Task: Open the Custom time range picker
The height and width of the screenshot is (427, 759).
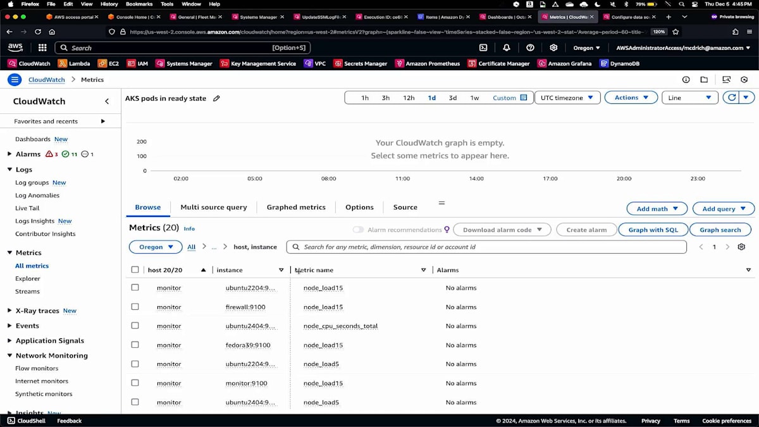Action: [x=510, y=97]
